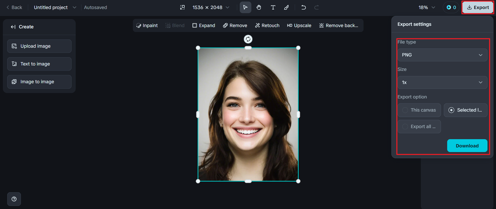
Task: Click Upload image in Create panel
Action: (39, 46)
